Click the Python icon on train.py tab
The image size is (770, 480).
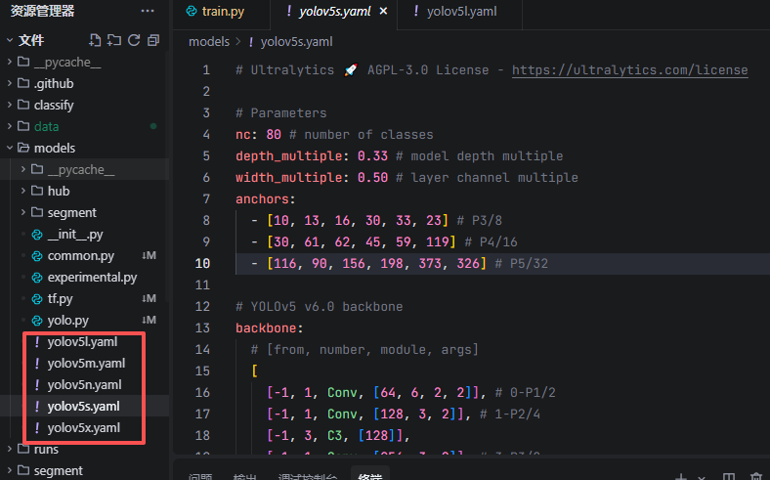coord(192,12)
